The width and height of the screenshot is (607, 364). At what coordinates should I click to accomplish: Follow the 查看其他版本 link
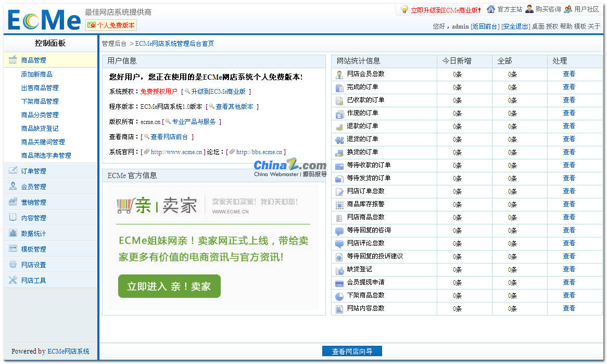(235, 106)
